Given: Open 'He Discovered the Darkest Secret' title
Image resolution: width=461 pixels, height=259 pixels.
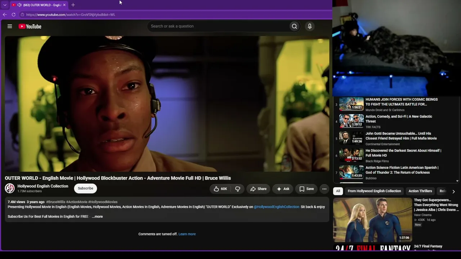Looking at the screenshot, I should (403, 153).
